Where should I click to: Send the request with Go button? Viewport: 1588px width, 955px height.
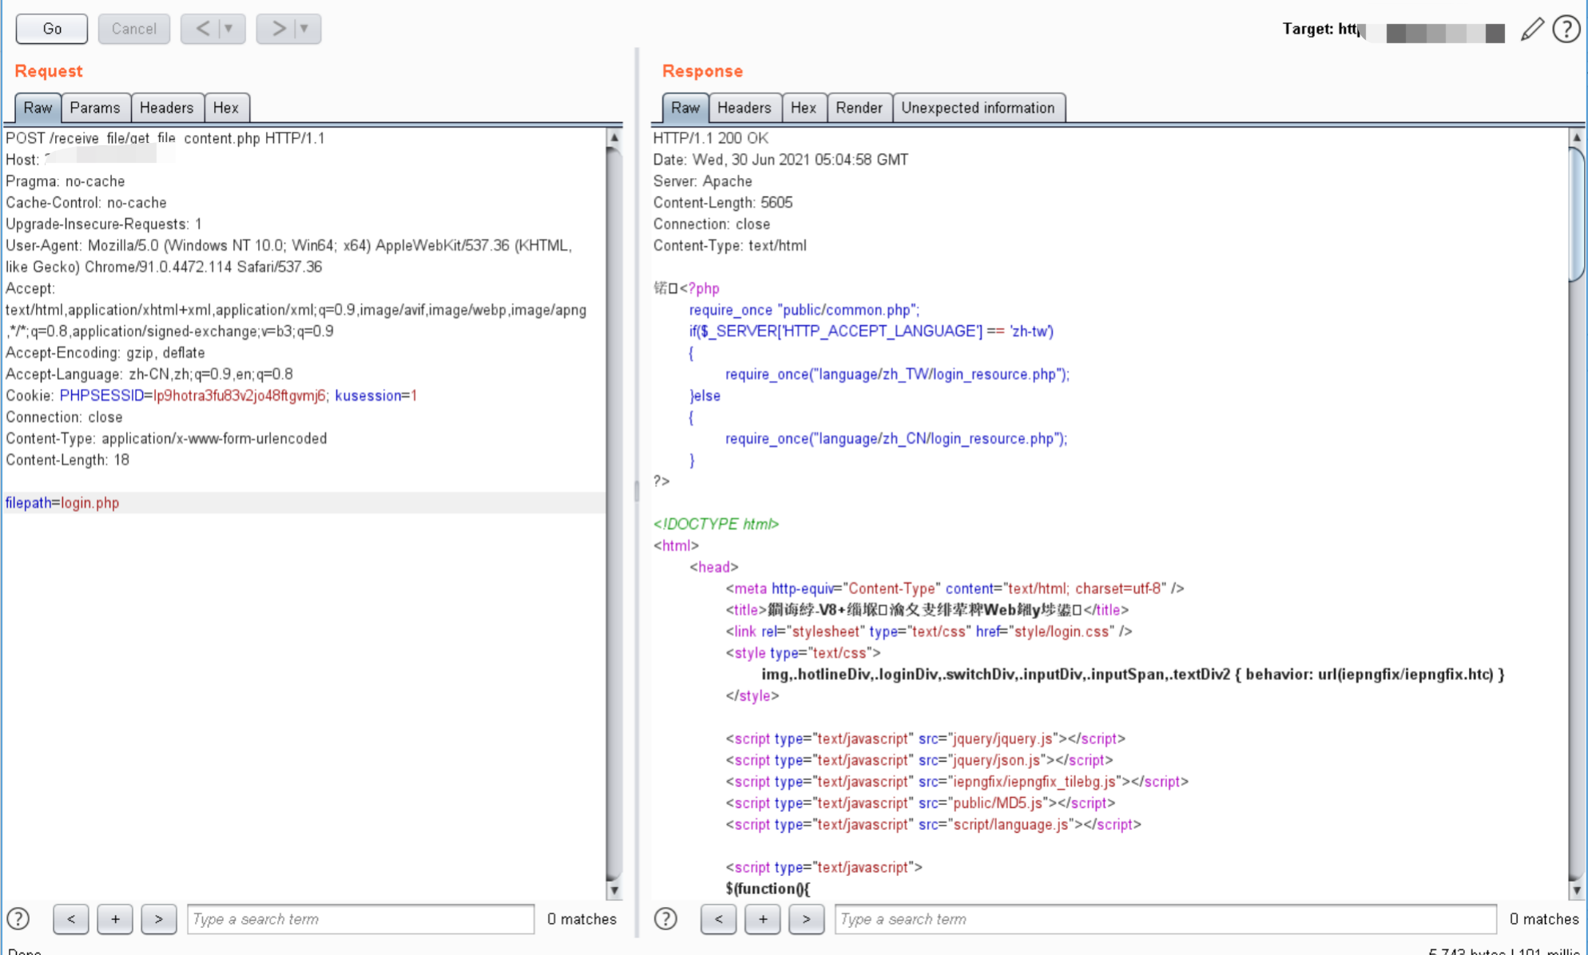[x=52, y=29]
